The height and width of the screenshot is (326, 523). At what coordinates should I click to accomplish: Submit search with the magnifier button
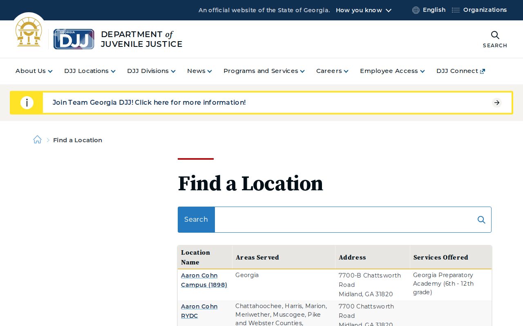point(481,220)
